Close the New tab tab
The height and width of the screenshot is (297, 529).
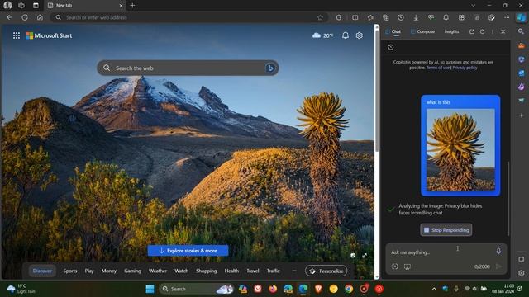(121, 6)
